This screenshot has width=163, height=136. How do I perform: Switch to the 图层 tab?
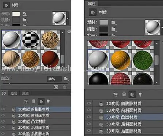coord(14,93)
